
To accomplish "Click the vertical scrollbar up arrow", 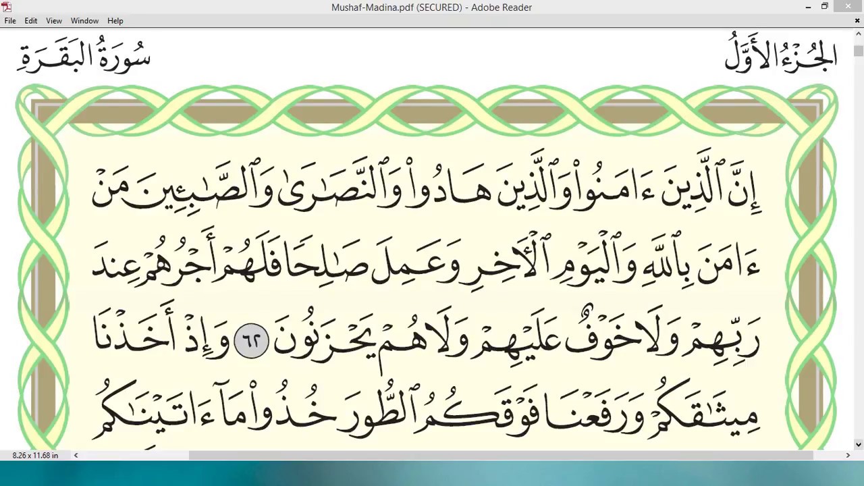I will click(x=858, y=34).
